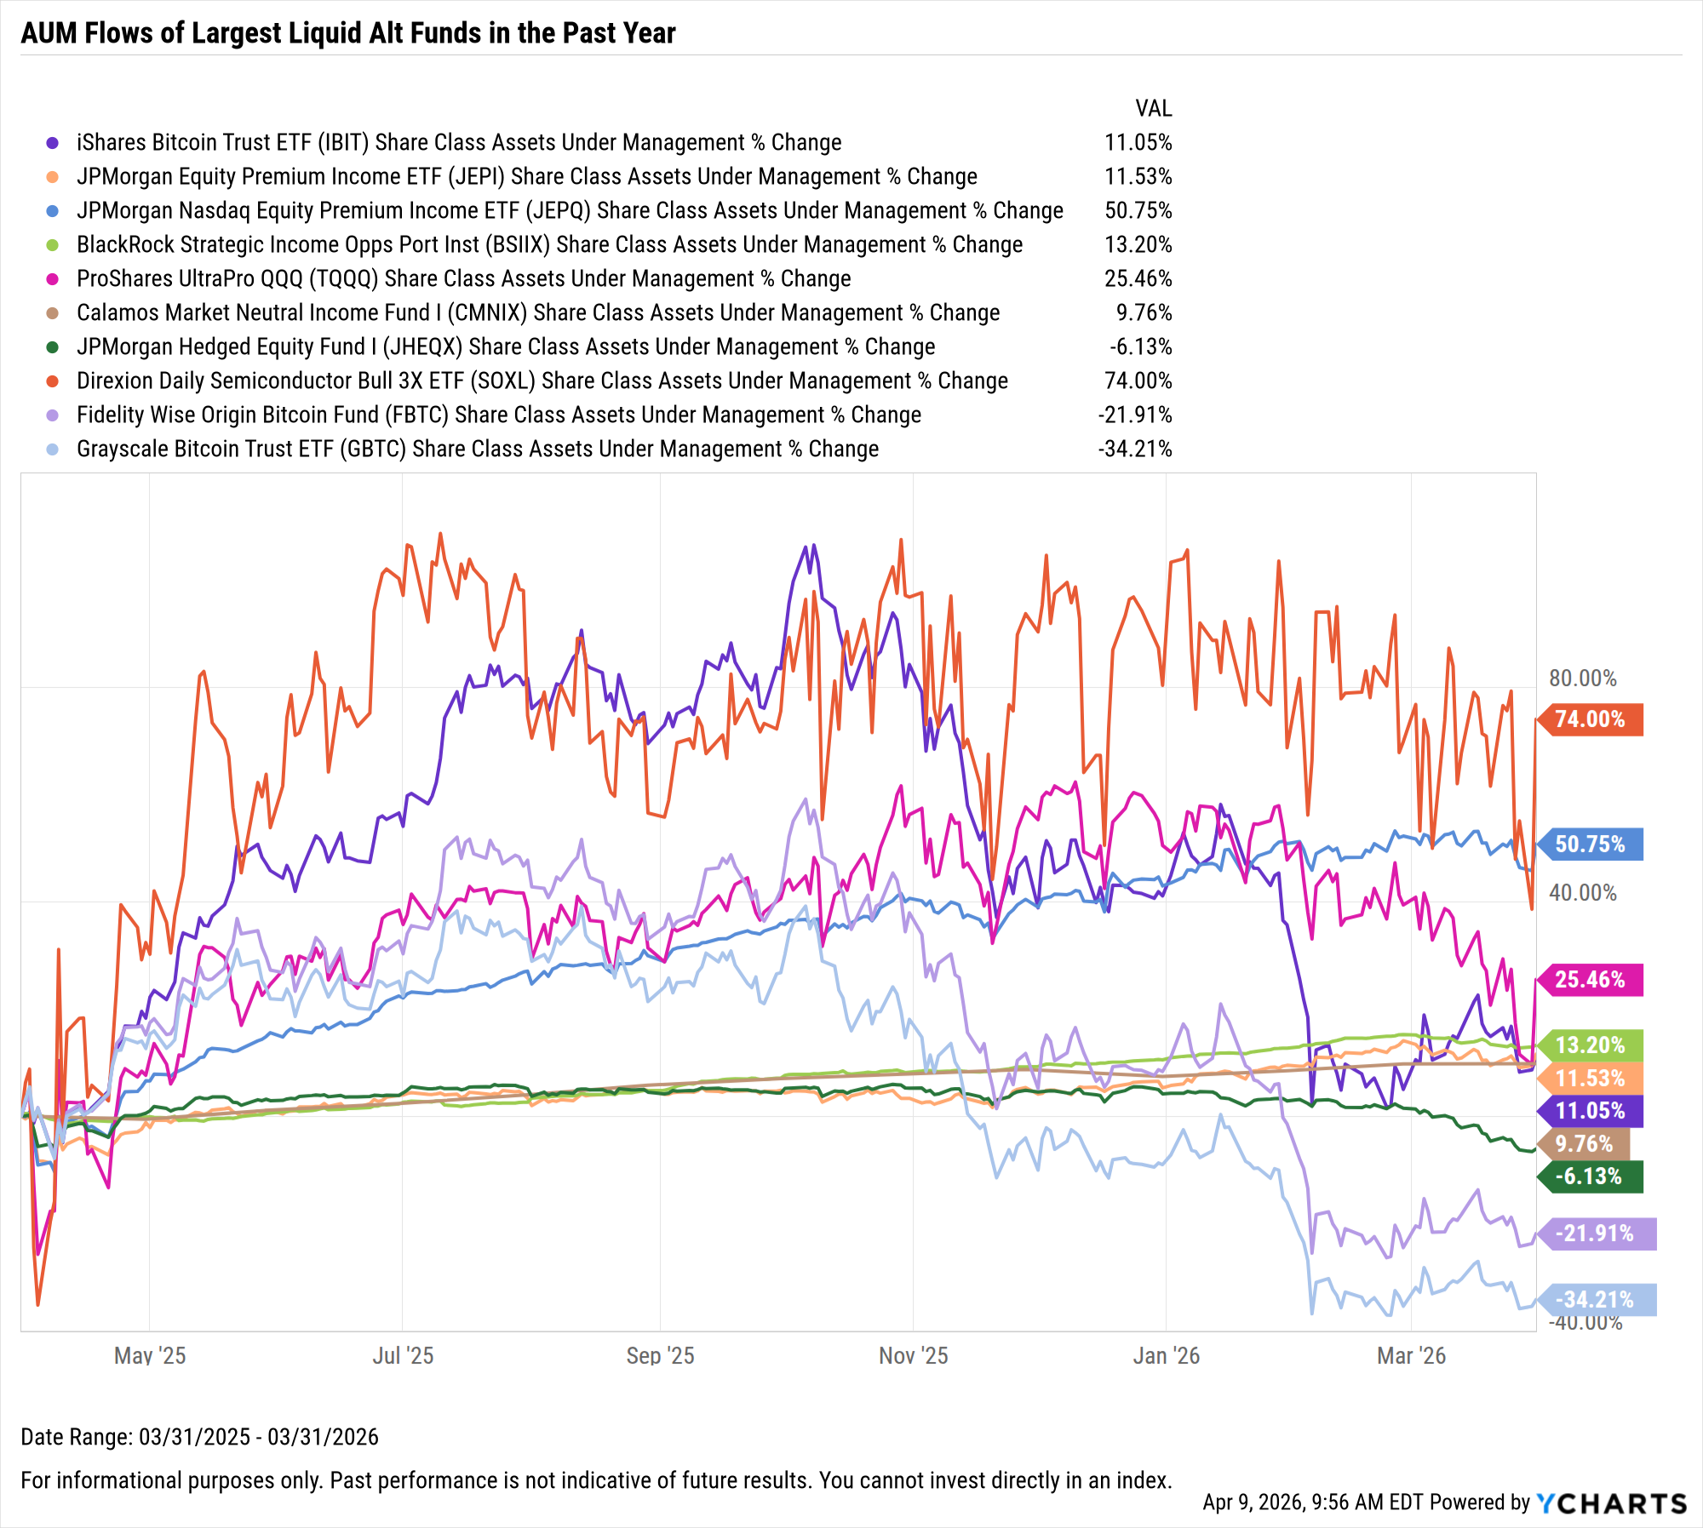Click the 74.00% SOXL end-value tag

(x=1590, y=719)
